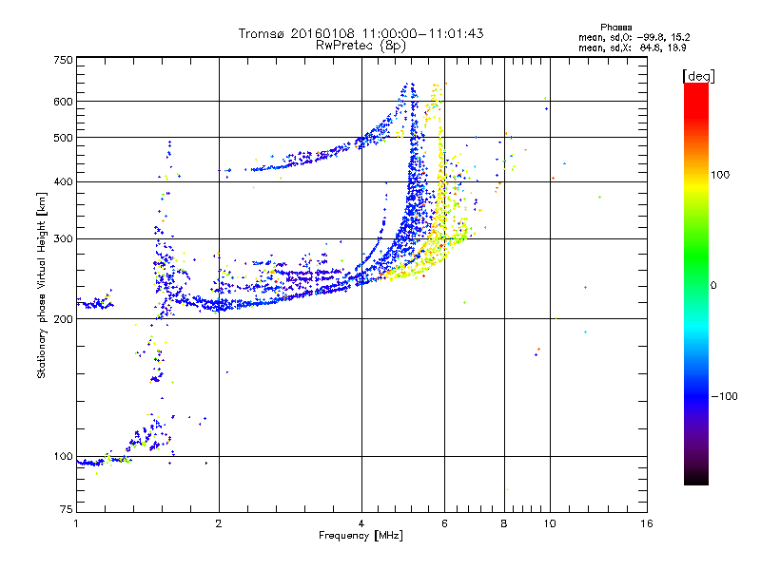The height and width of the screenshot is (570, 761).
Task: Click the x-axis tick label '1'
Action: point(76,523)
